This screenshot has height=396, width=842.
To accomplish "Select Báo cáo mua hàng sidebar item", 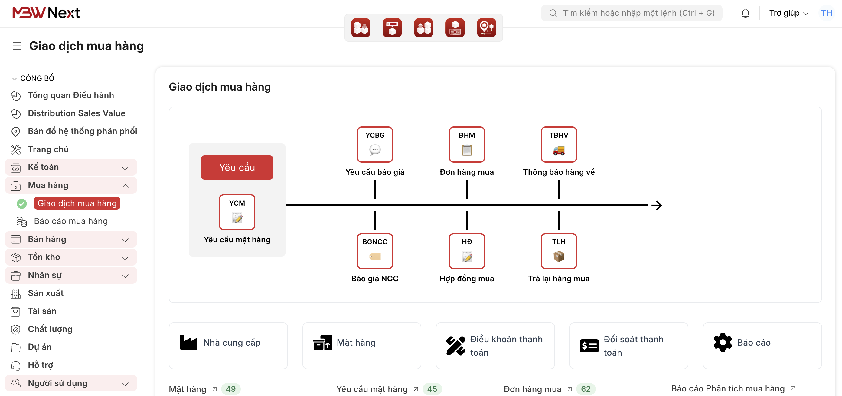I will pyautogui.click(x=70, y=221).
